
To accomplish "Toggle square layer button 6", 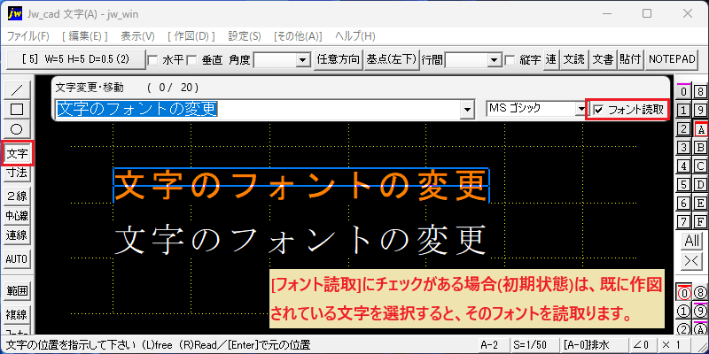I will [684, 204].
